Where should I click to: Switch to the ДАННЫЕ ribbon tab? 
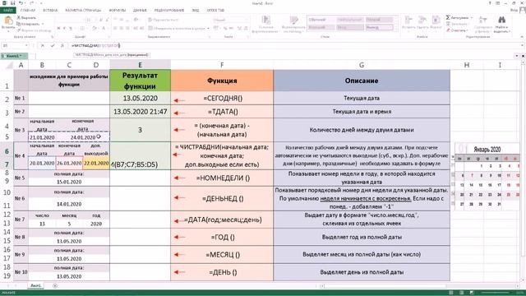pyautogui.click(x=140, y=10)
